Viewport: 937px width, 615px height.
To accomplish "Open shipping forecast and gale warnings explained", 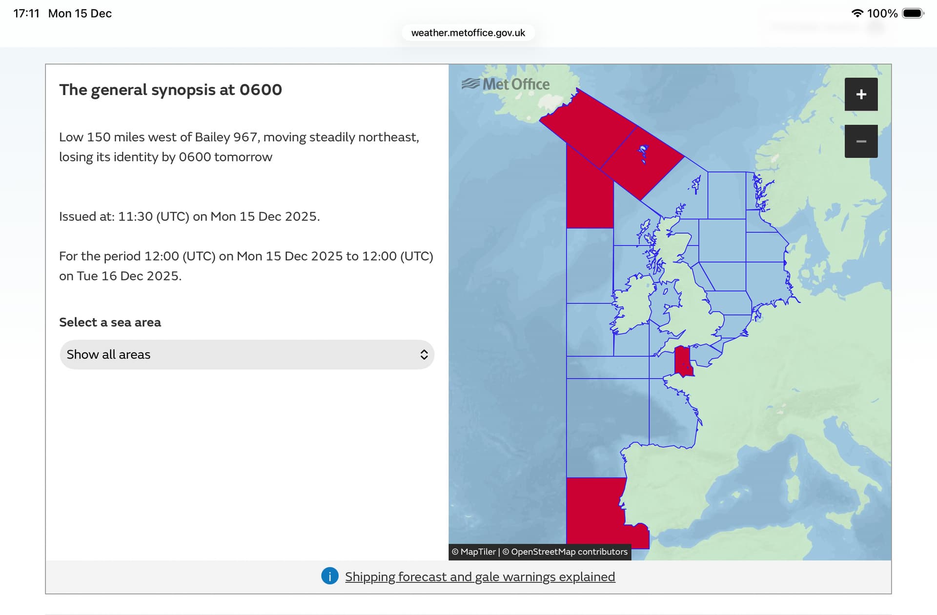I will pos(480,576).
